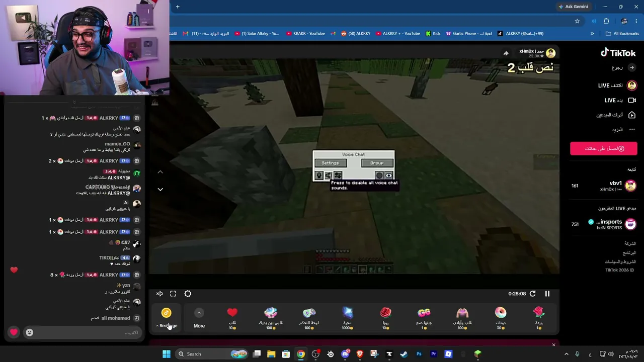Expand the البرنامج footer section
Image resolution: width=644 pixels, height=362 pixels.
(629, 253)
